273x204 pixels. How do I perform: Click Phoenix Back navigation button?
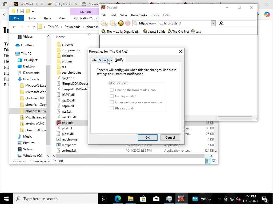104,23
